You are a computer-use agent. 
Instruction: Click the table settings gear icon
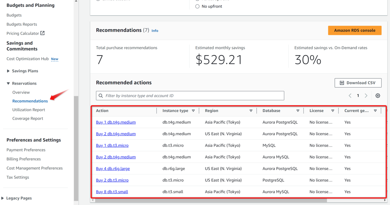click(x=378, y=96)
